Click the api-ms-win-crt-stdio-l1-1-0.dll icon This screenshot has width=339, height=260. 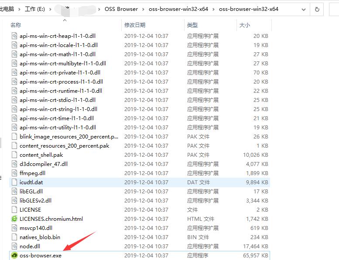click(14, 100)
